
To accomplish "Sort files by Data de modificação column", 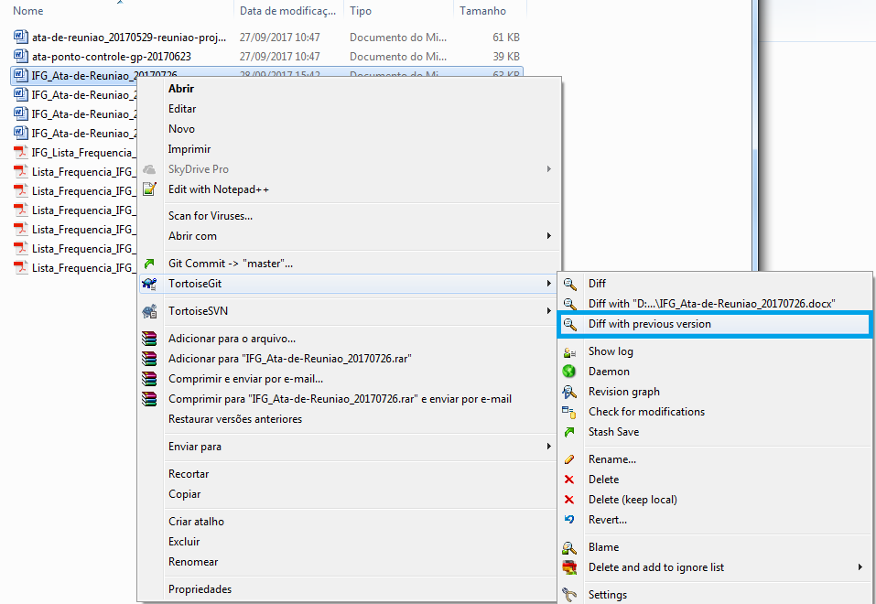I will (287, 11).
